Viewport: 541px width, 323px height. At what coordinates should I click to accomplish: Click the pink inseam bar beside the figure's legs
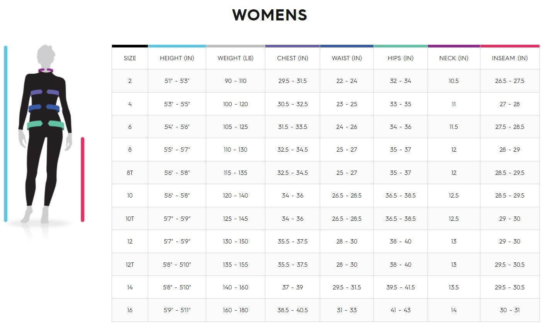click(83, 179)
